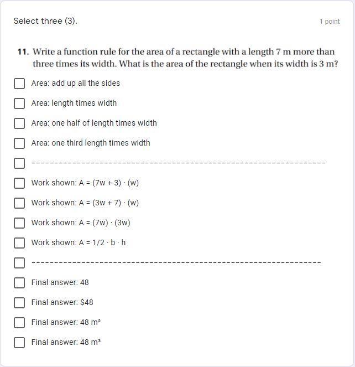Toggle the second dashed separator checkbox
This screenshot has height=367, width=355.
click(x=19, y=263)
